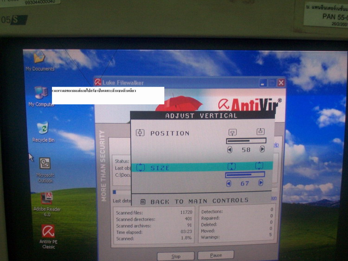Screen dimensions: 348x261
Task: Click the Pause scan button
Action: 216,255
